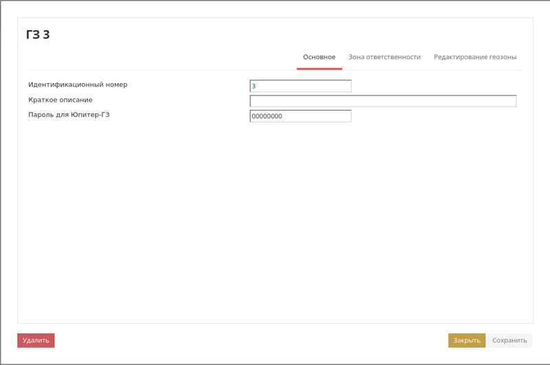Viewport: 550px width, 365px height.
Task: Open the Зона ответственности tab
Action: point(384,57)
